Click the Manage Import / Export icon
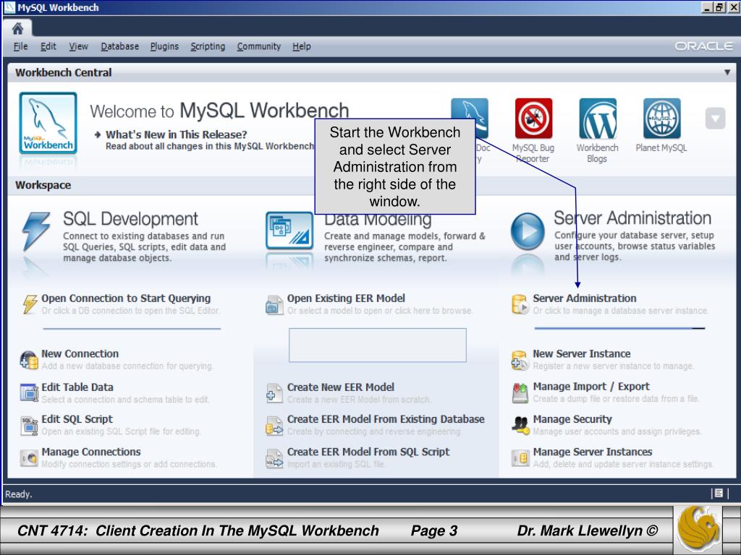 click(x=520, y=392)
